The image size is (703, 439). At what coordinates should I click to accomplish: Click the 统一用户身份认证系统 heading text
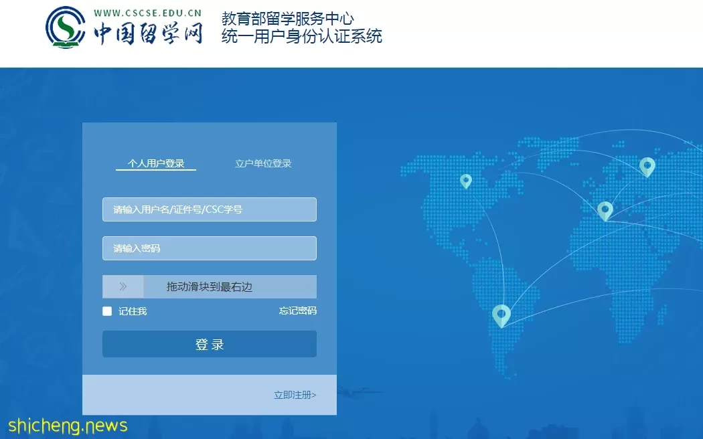point(302,36)
